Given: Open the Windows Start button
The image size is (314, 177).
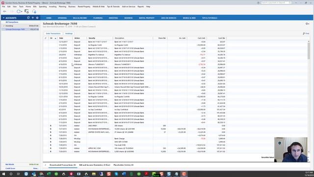Looking at the screenshot, I should 3,174.
